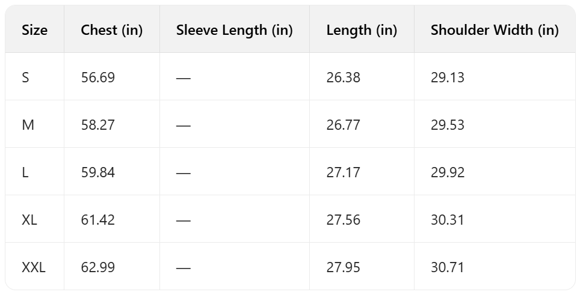The height and width of the screenshot is (292, 583).
Task: Click shoulder width value 30.71
Action: (x=448, y=267)
